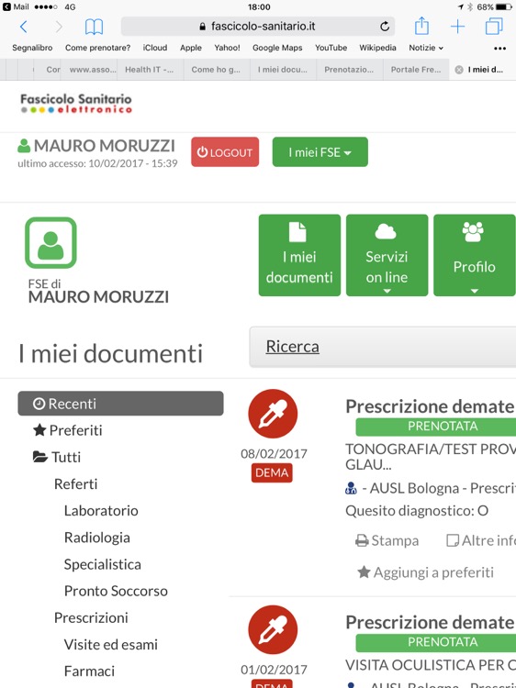Screen dimensions: 516x688
Task: Add new tab with plus icon
Action: point(457,27)
